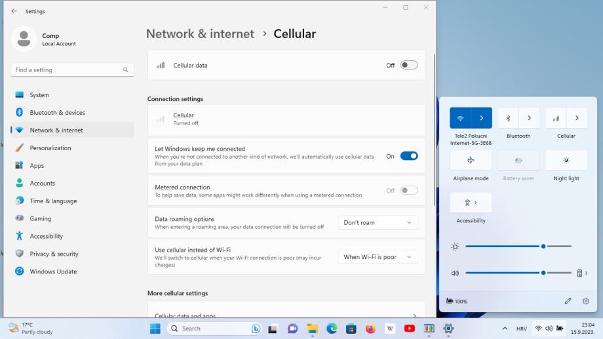Open Privacy & security settings

point(72,254)
